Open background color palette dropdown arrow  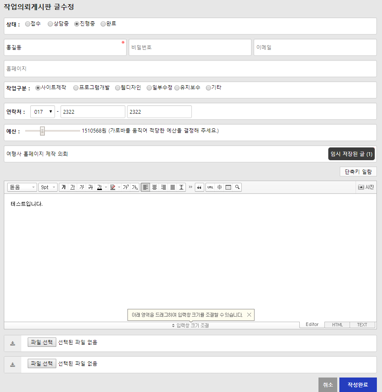[x=119, y=187]
